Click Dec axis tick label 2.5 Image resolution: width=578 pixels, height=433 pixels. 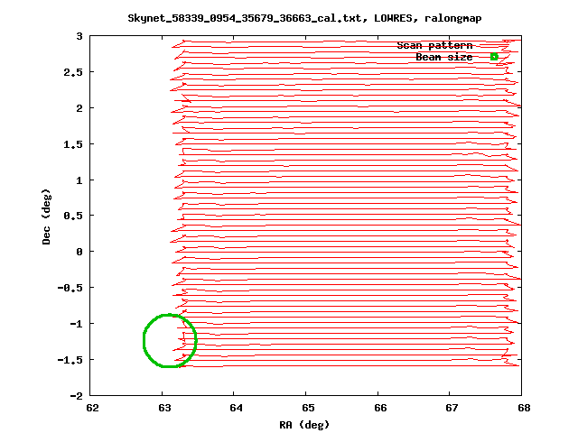click(x=73, y=72)
